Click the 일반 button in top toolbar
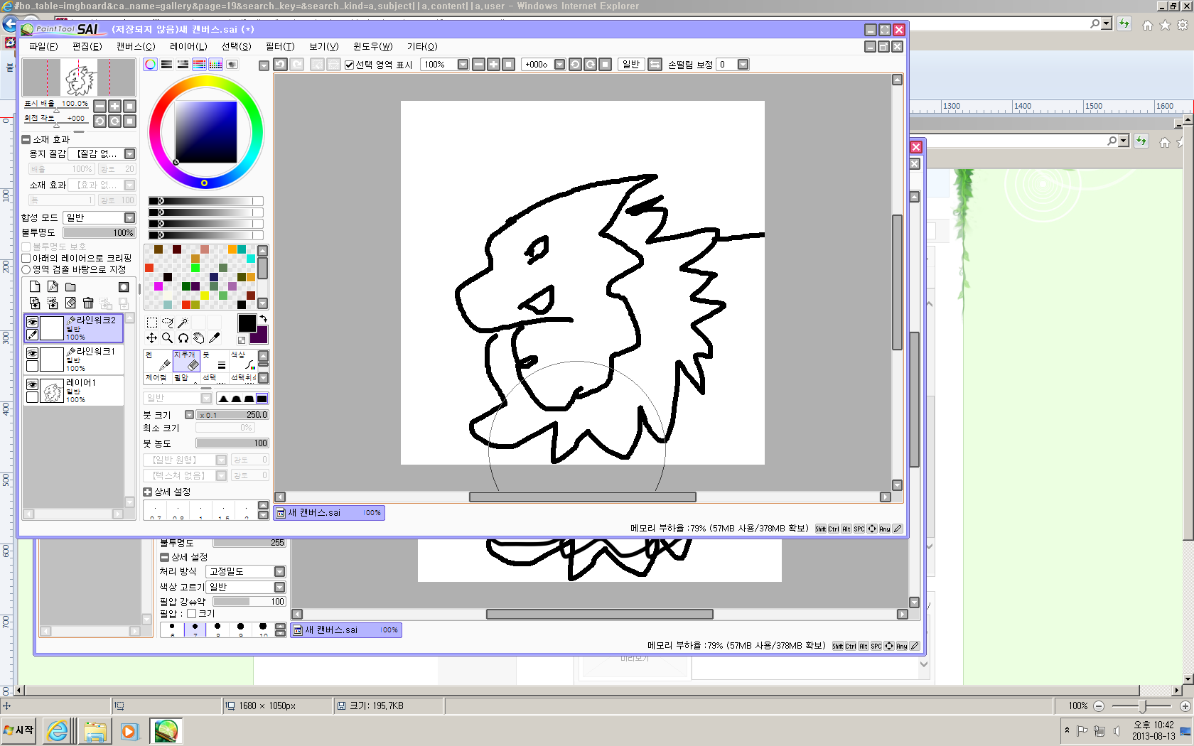Image resolution: width=1194 pixels, height=746 pixels. click(630, 65)
